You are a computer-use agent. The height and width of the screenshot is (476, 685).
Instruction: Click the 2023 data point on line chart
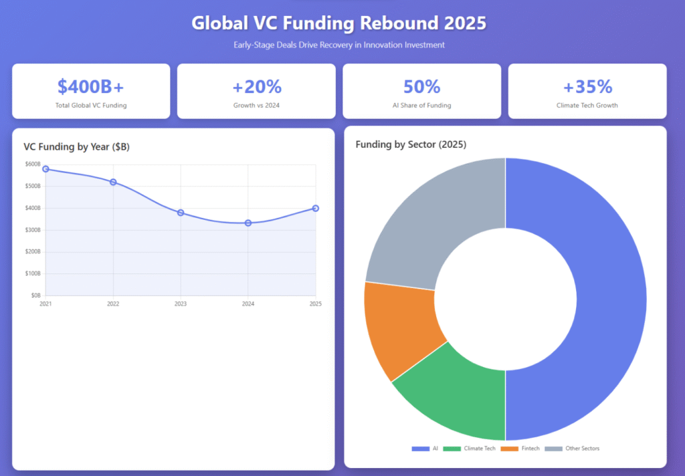coord(180,213)
